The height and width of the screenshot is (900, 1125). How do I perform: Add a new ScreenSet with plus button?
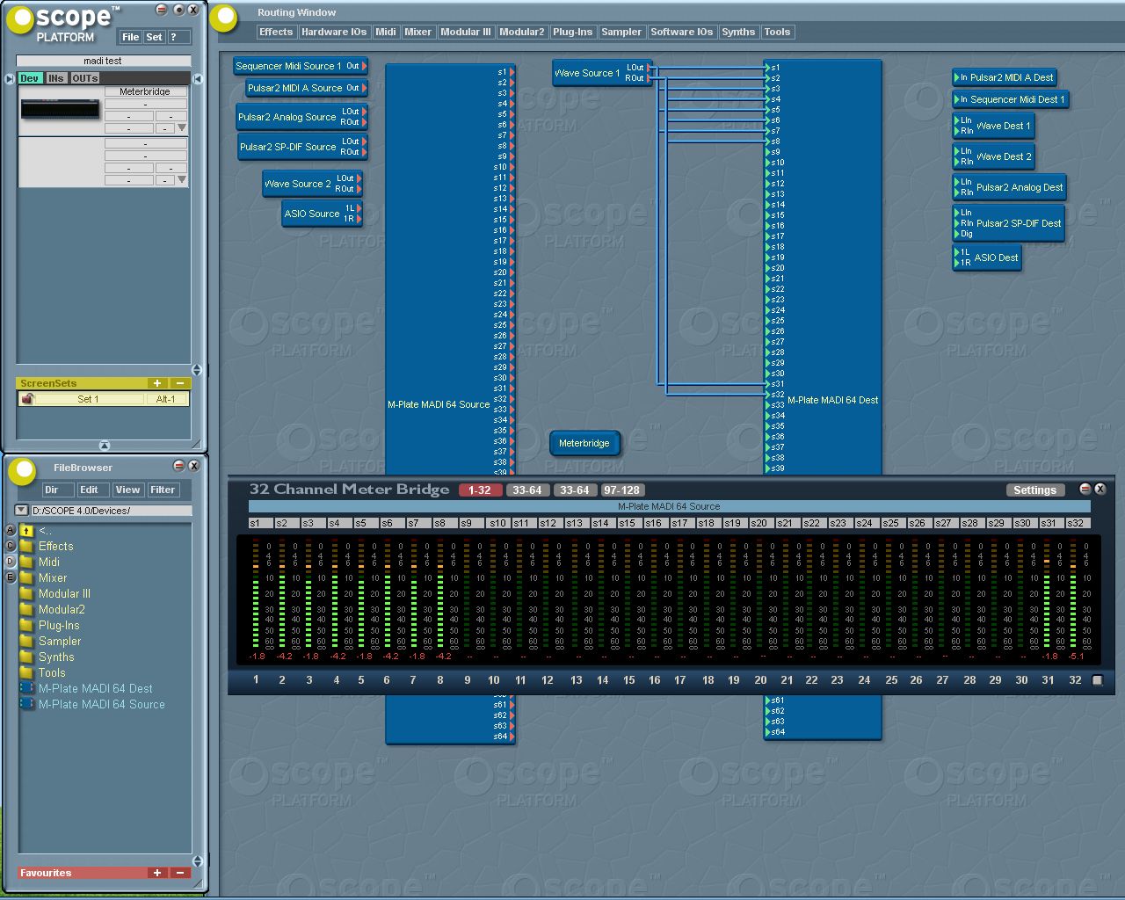pyautogui.click(x=156, y=383)
